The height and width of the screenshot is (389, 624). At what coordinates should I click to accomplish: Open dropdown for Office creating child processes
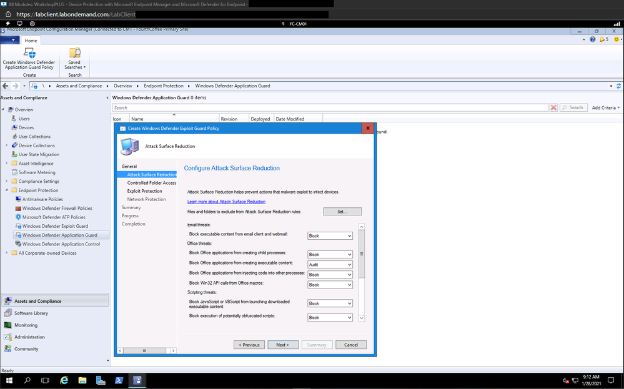[330, 255]
